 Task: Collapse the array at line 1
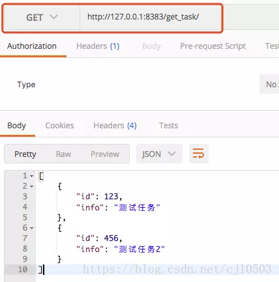(x=32, y=176)
